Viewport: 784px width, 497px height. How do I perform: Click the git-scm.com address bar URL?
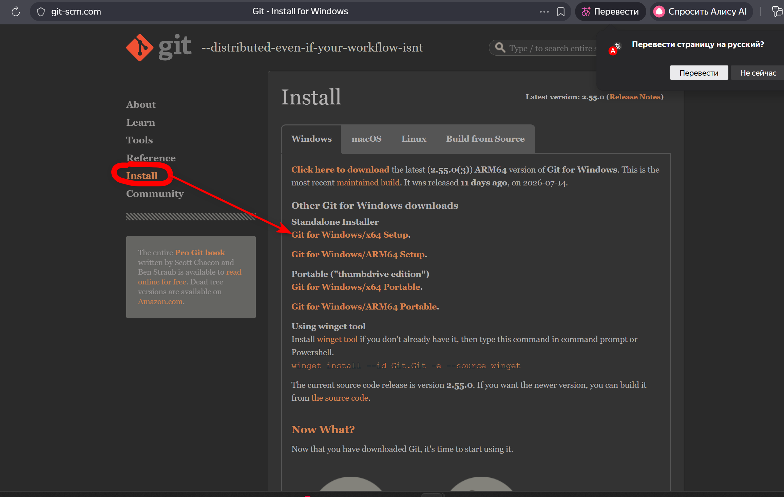(76, 12)
